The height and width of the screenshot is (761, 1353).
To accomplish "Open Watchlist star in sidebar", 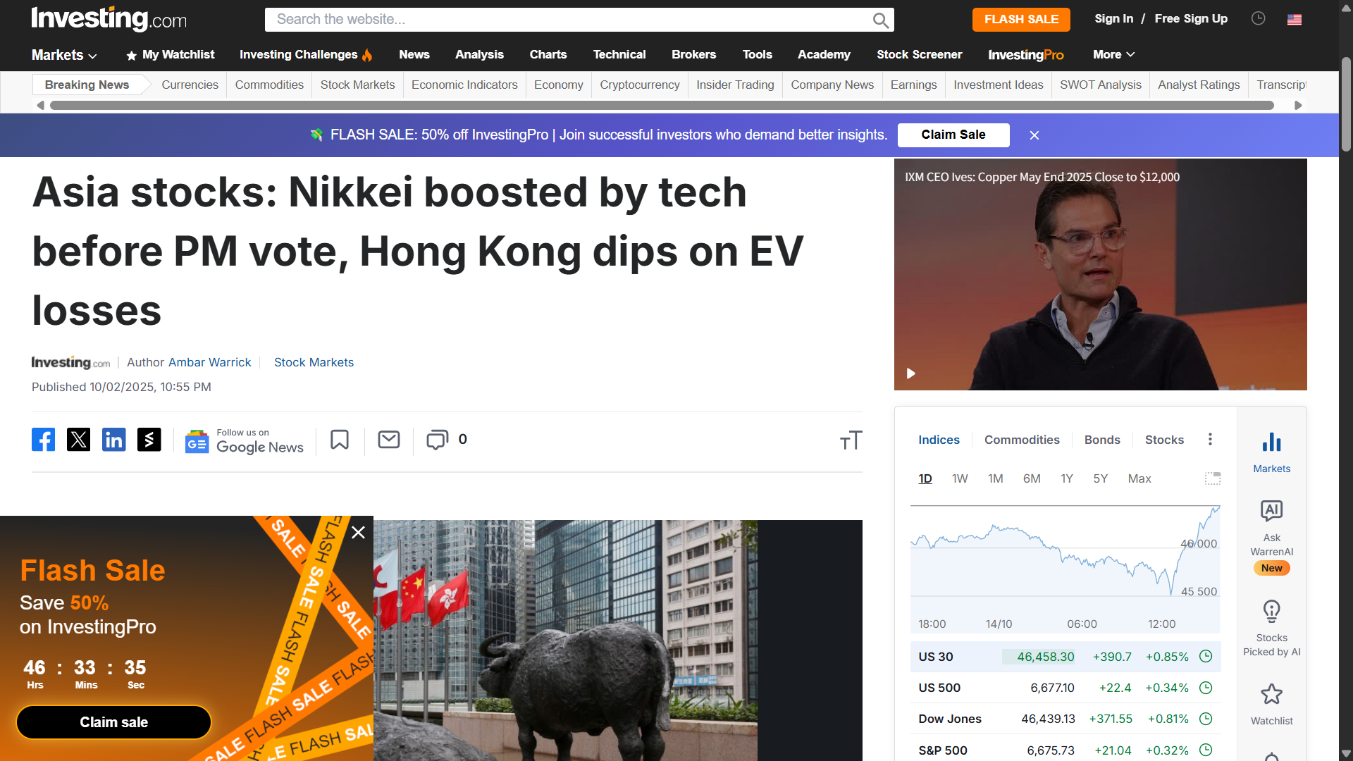I will (1271, 704).
